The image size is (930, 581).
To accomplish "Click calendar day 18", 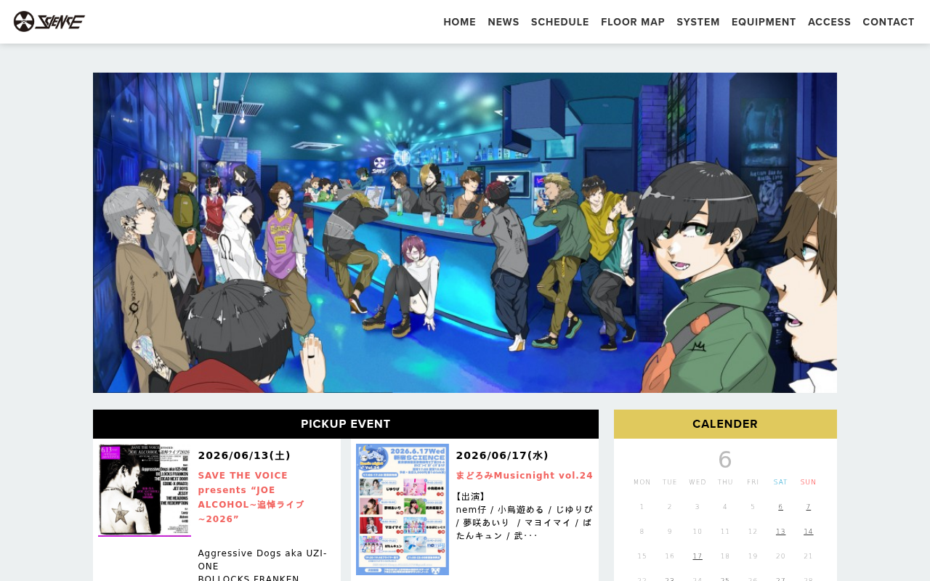I will [x=725, y=556].
